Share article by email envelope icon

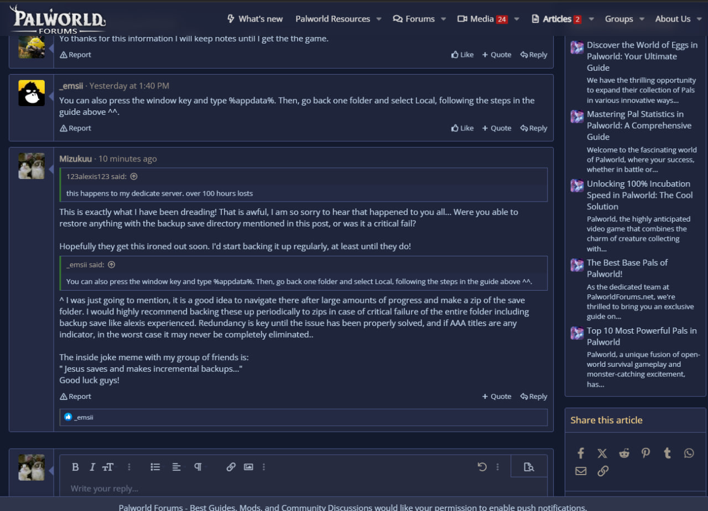(x=580, y=471)
